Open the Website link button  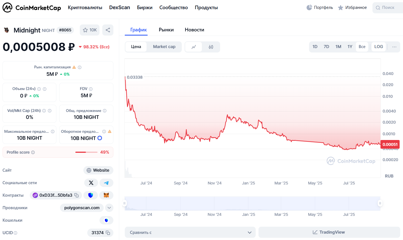pyautogui.click(x=98, y=170)
